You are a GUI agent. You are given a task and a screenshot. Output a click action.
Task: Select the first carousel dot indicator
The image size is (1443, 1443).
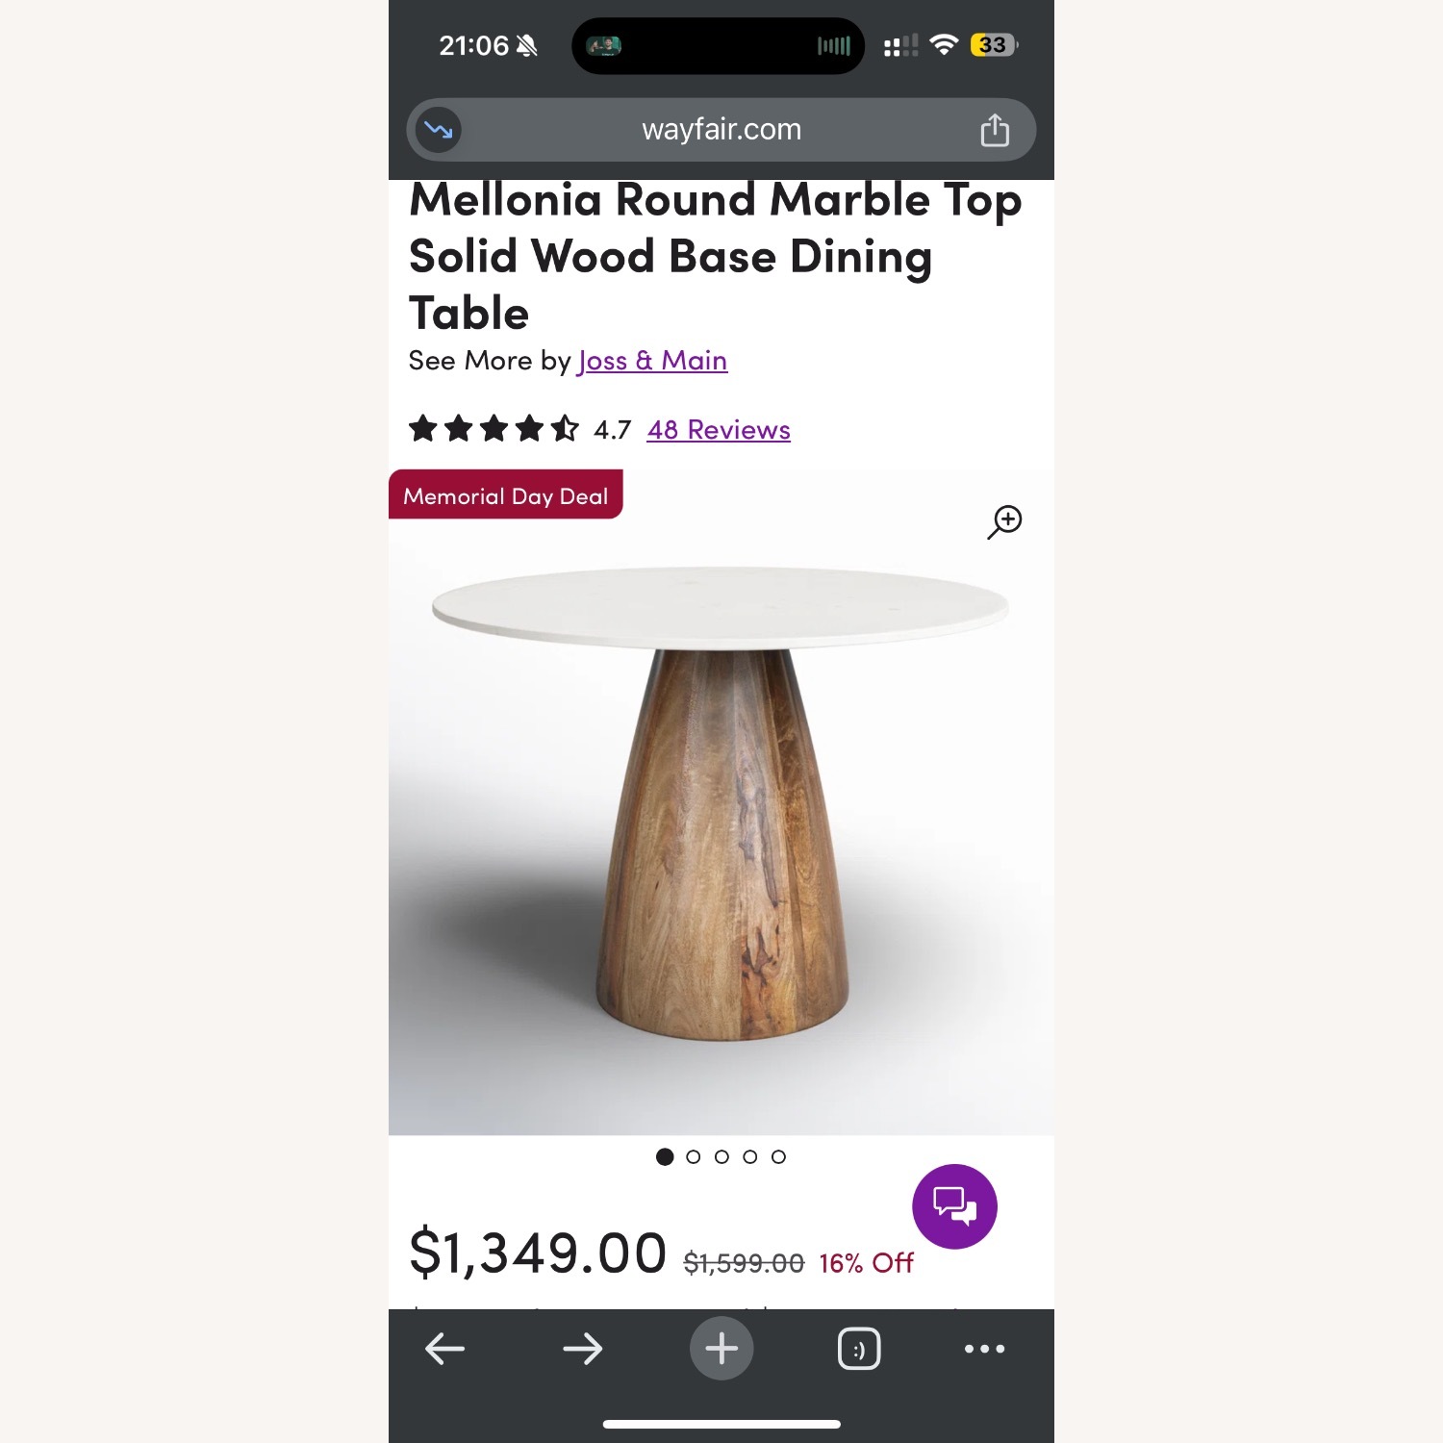pos(665,1156)
